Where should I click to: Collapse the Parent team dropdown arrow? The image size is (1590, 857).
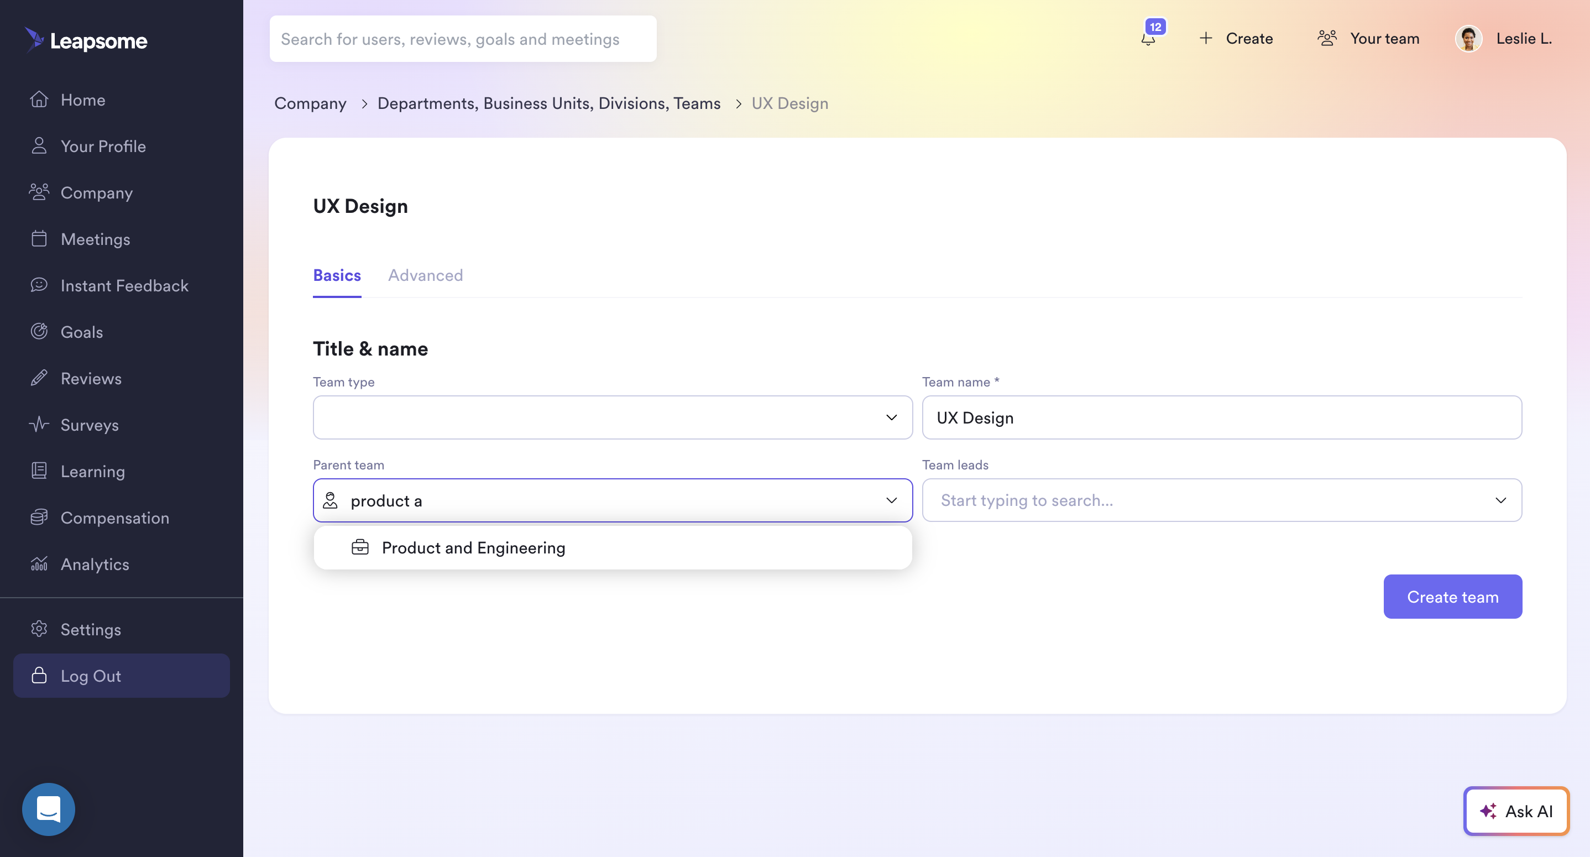point(891,500)
